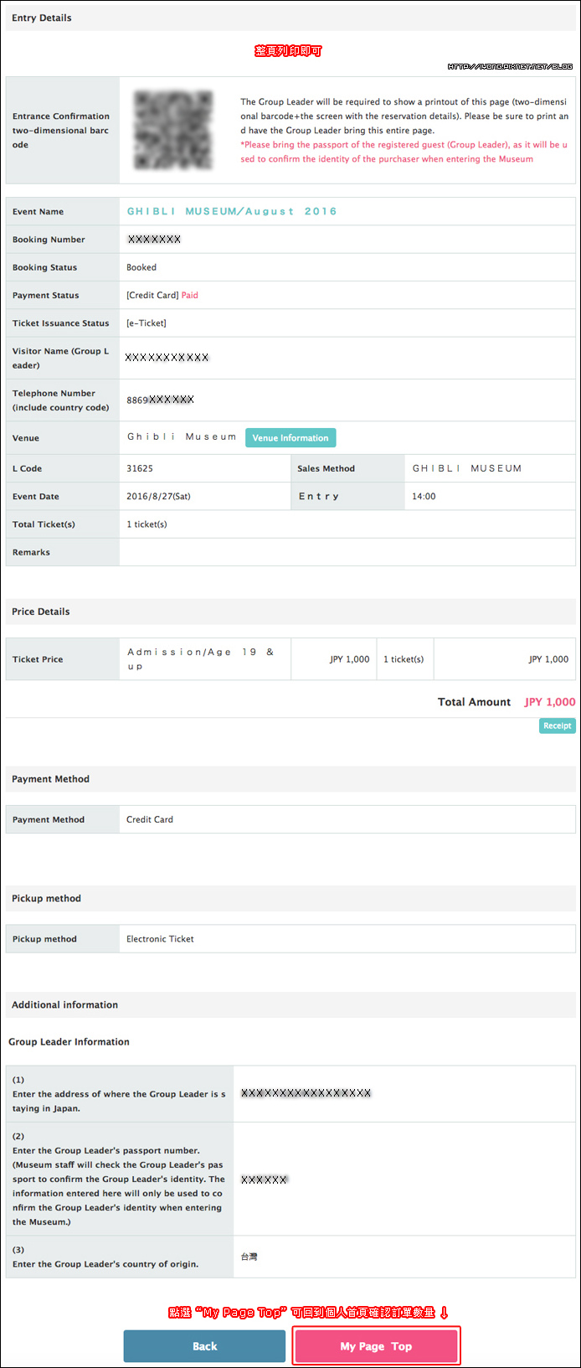The height and width of the screenshot is (1368, 581).
Task: Select L Code value 31625
Action: (140, 468)
